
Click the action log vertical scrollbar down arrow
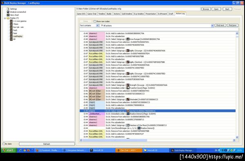click(x=237, y=137)
